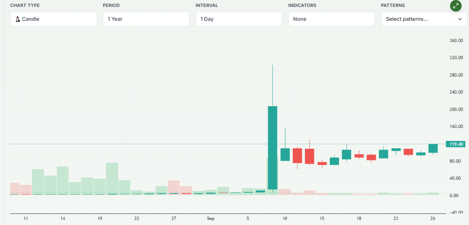Screen dimensions: 469x225
Task: Click the 119.40 current price tag
Action: click(454, 144)
